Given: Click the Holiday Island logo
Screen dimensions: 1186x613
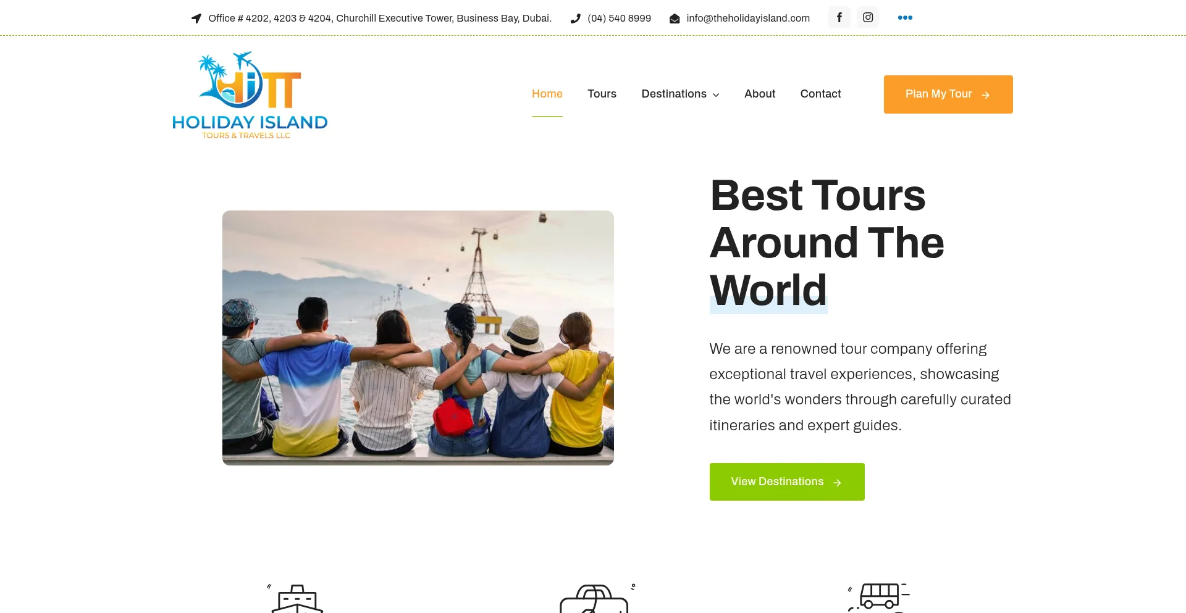Looking at the screenshot, I should 250,95.
